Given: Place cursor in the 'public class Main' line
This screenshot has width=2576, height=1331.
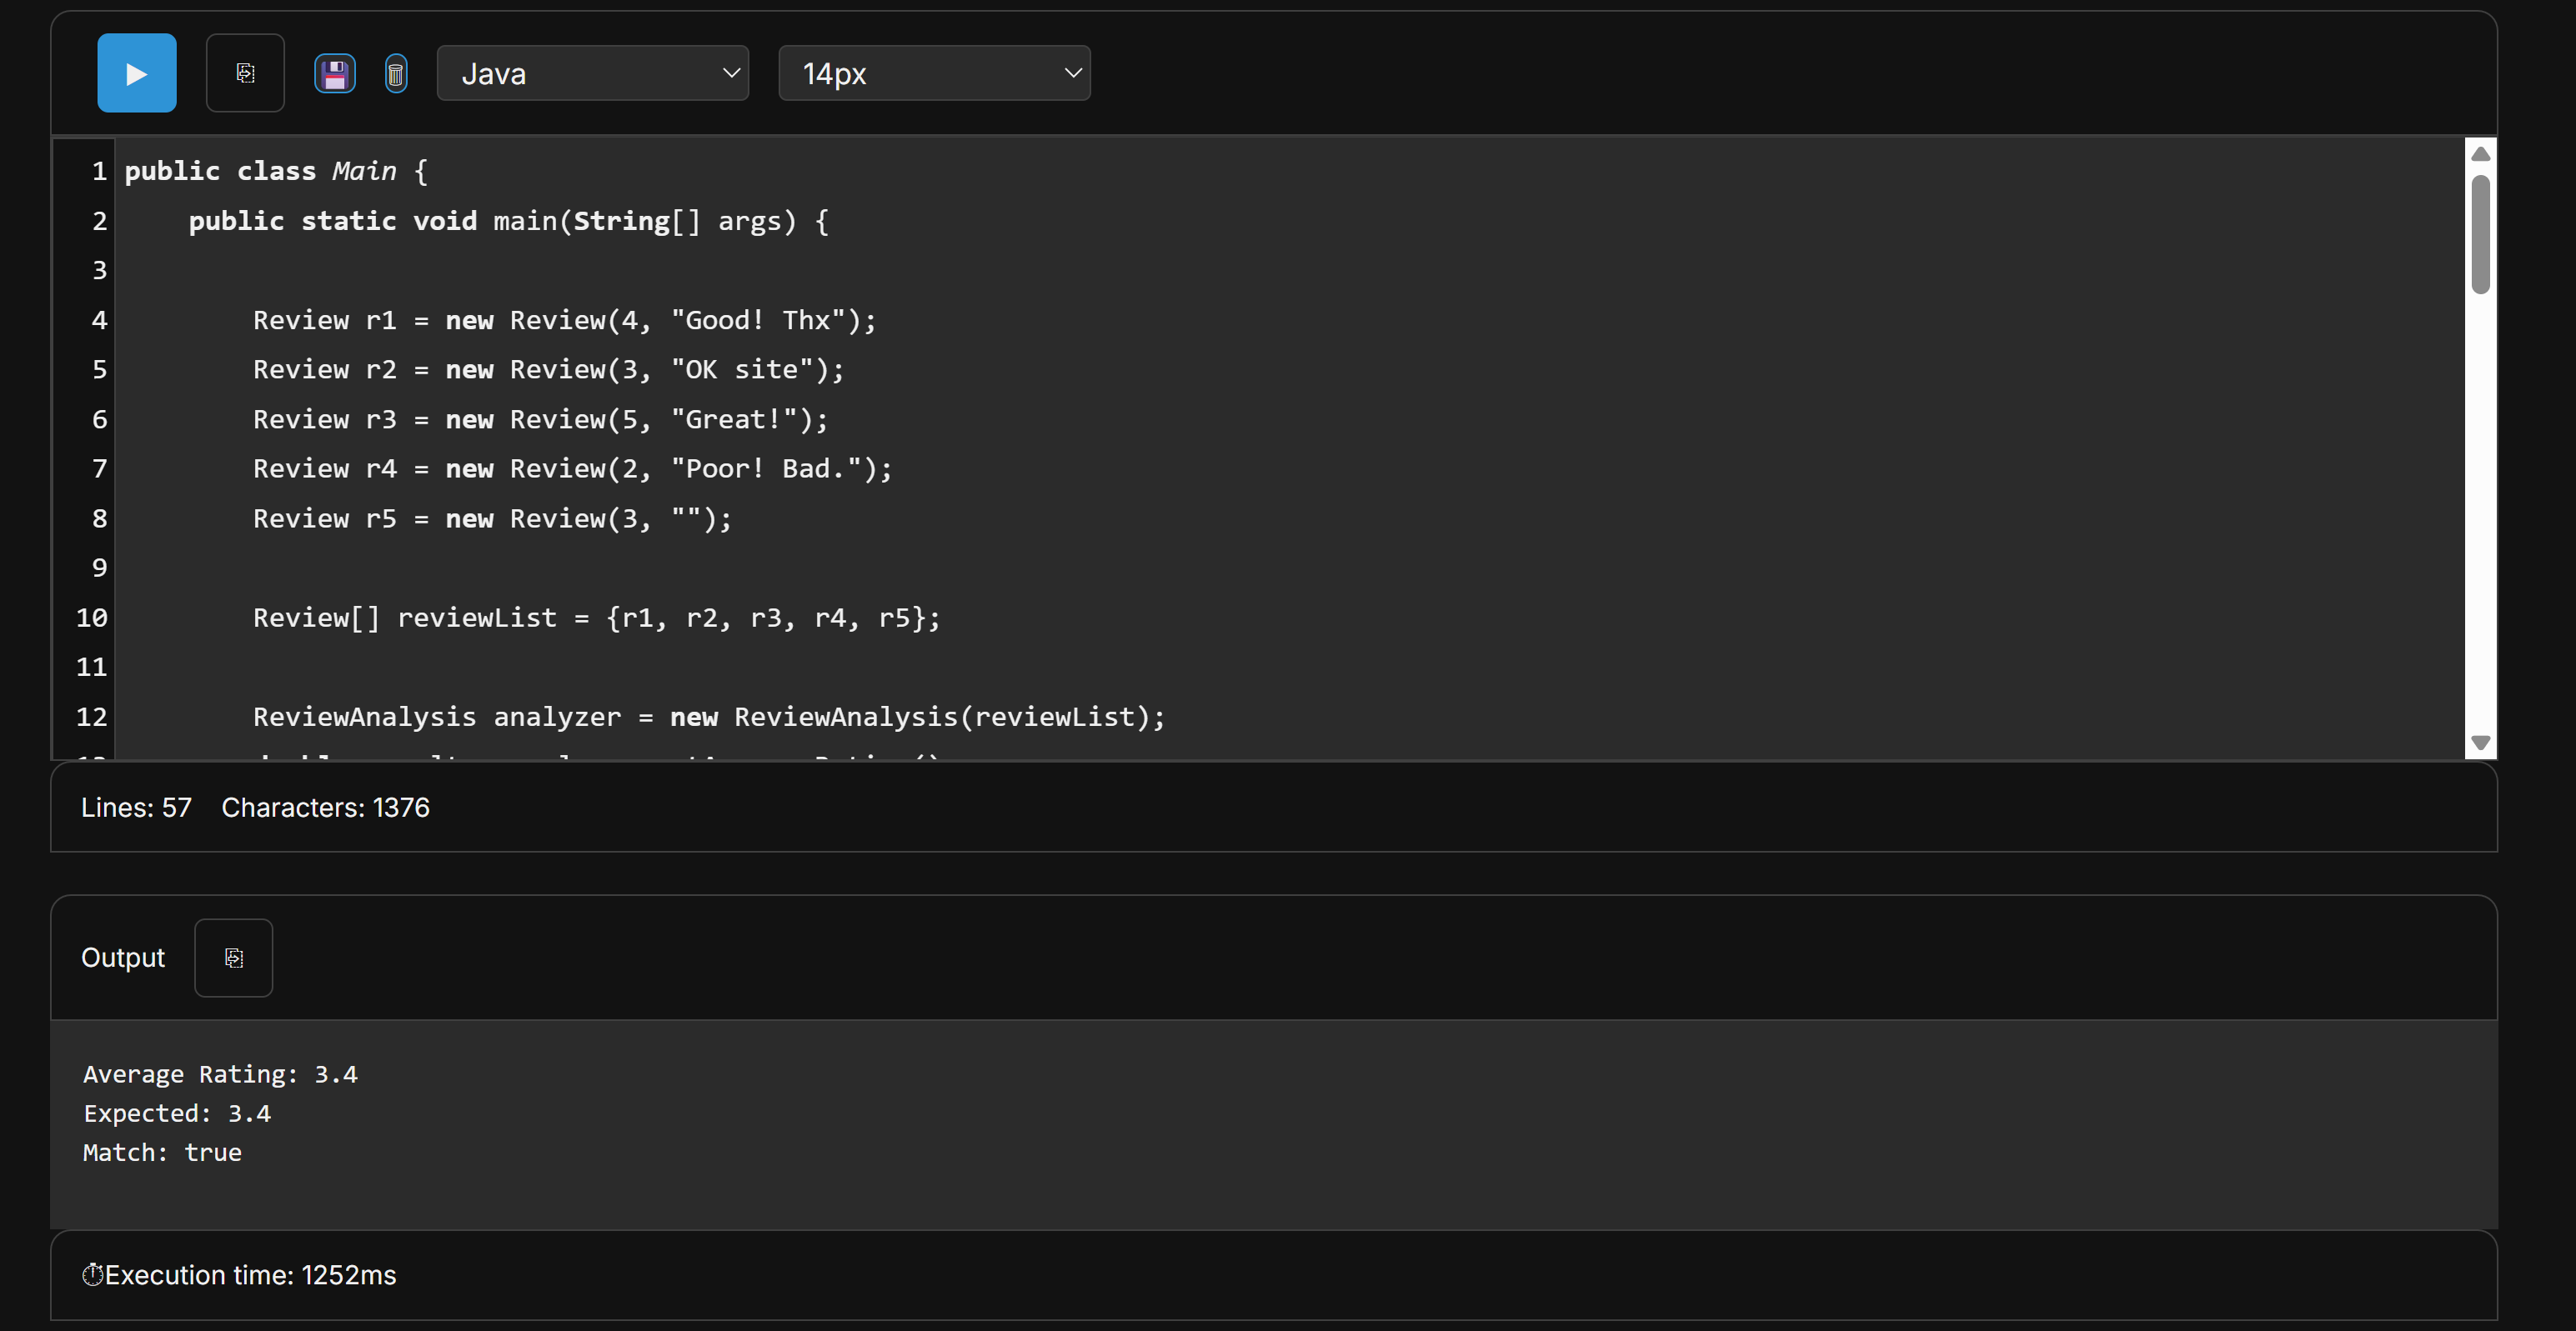Looking at the screenshot, I should [x=275, y=172].
